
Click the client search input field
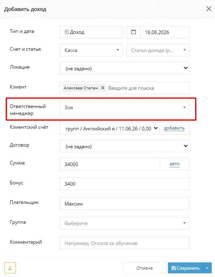coord(148,88)
